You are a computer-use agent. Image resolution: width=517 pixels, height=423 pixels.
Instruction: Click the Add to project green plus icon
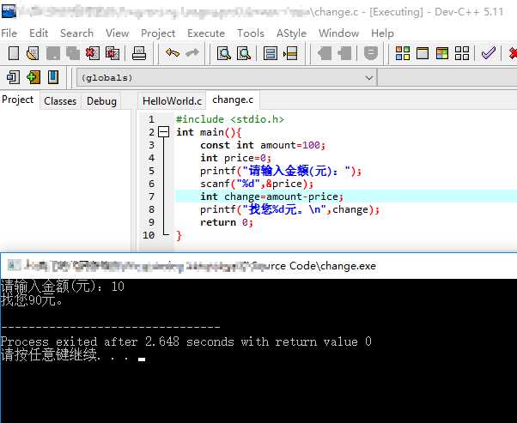pos(33,78)
